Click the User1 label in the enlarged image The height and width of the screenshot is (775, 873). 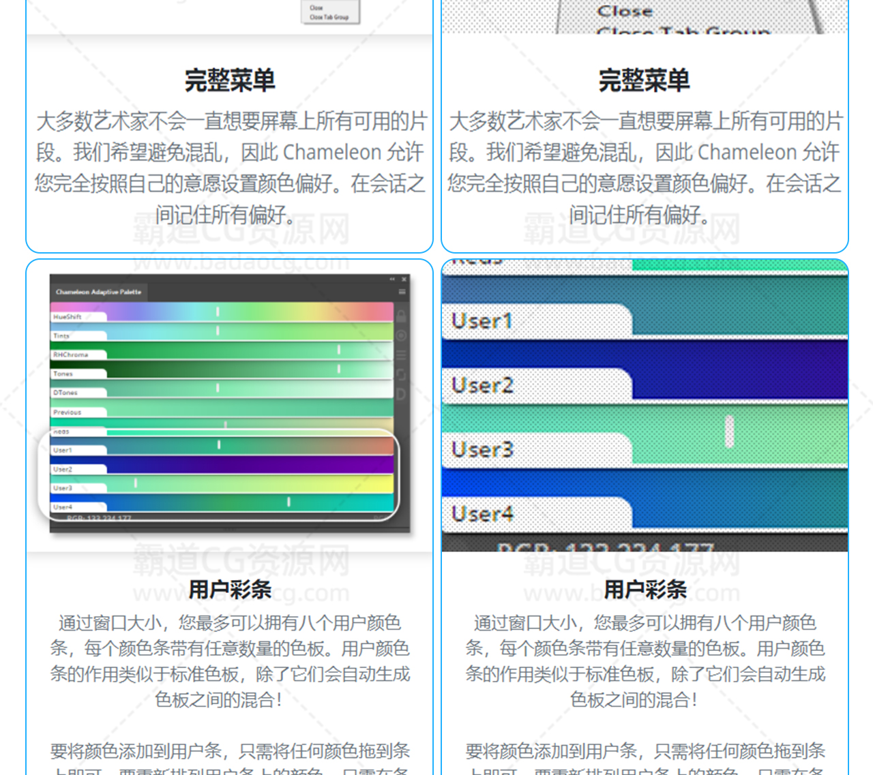(482, 321)
